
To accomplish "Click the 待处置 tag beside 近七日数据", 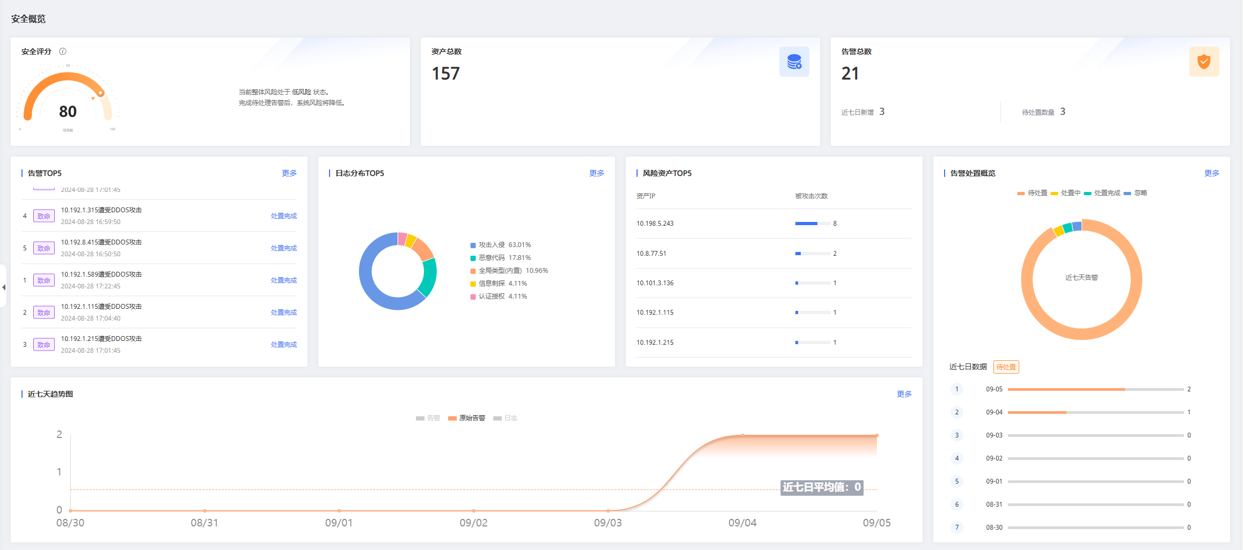I will pyautogui.click(x=1006, y=367).
